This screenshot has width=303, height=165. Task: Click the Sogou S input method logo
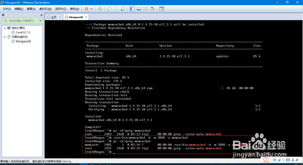point(266,160)
